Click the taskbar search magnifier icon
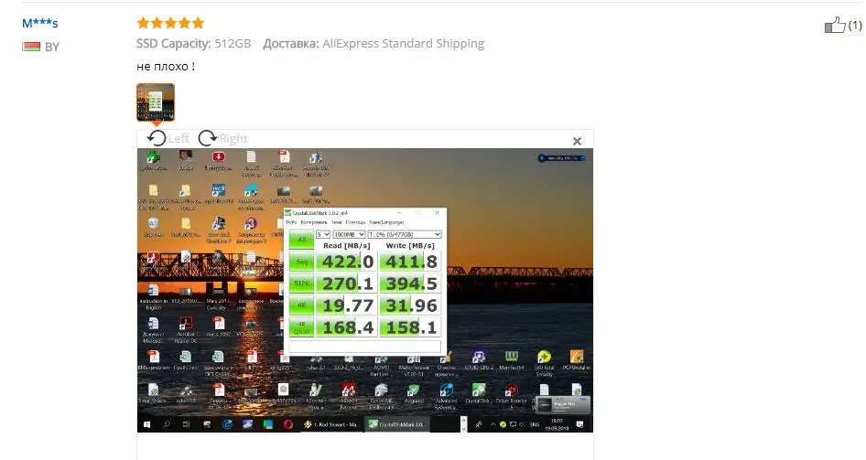The width and height of the screenshot is (866, 460). pyautogui.click(x=166, y=425)
